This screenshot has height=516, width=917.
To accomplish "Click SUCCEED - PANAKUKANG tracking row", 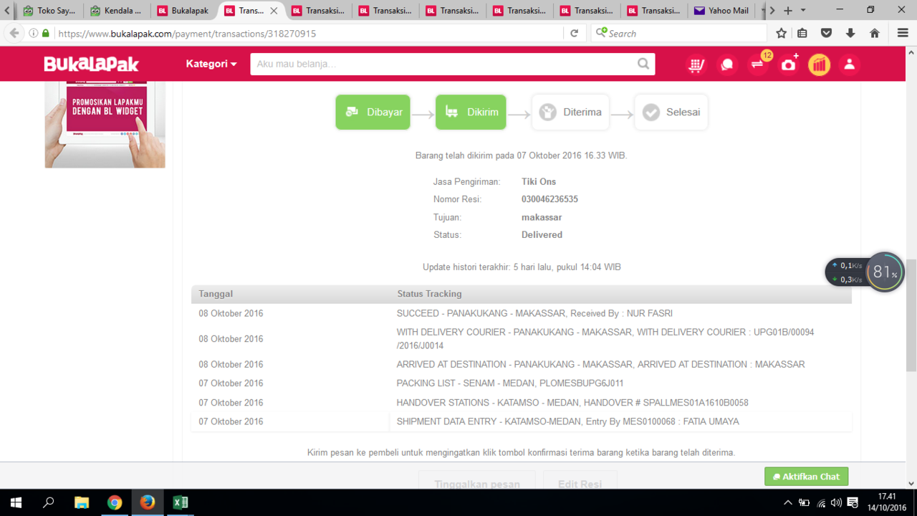I will tap(522, 313).
